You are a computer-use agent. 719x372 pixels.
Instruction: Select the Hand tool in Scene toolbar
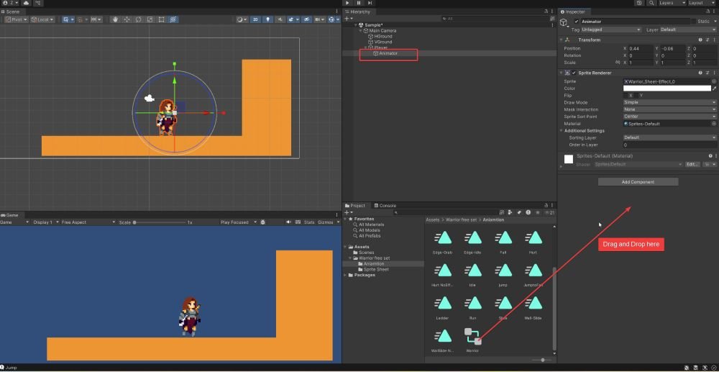[115, 19]
